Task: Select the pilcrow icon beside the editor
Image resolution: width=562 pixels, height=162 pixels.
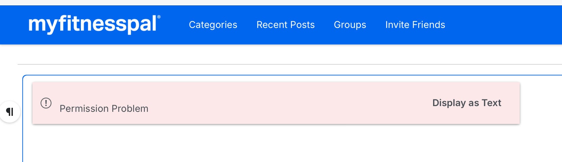Action: tap(10, 112)
